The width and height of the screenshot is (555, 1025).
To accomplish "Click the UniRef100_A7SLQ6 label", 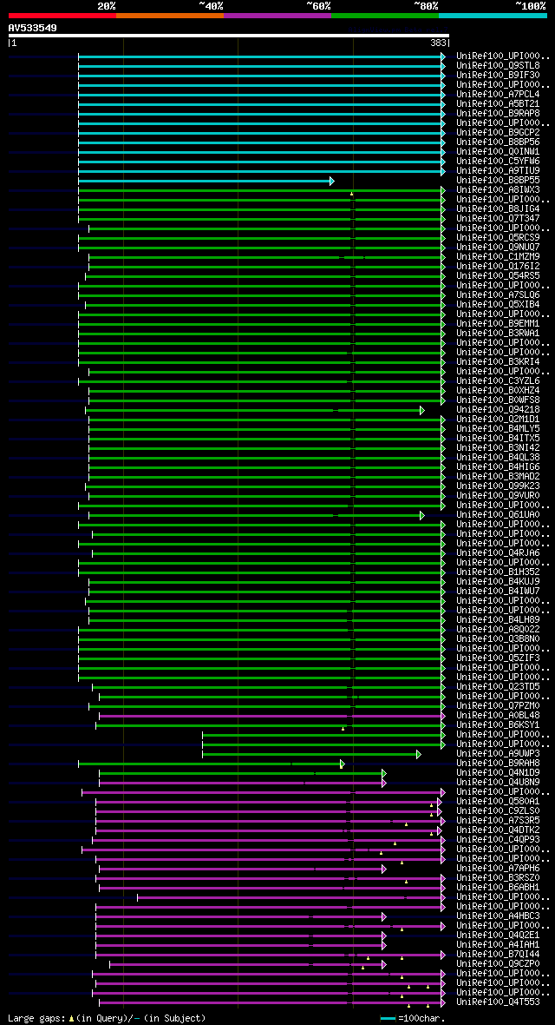I will point(498,294).
